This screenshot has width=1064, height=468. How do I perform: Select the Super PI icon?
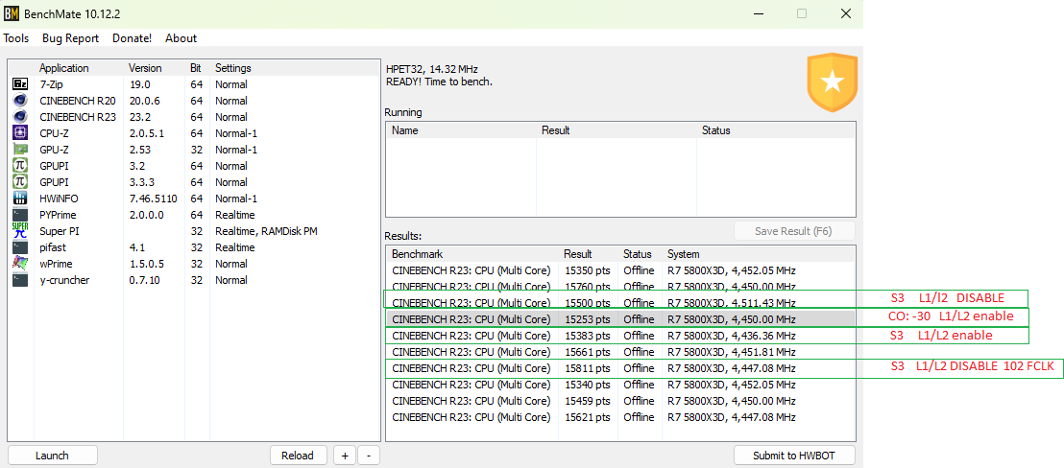(19, 231)
